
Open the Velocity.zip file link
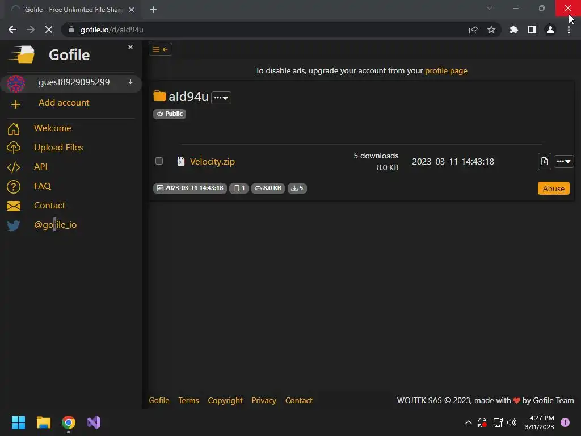coord(212,162)
